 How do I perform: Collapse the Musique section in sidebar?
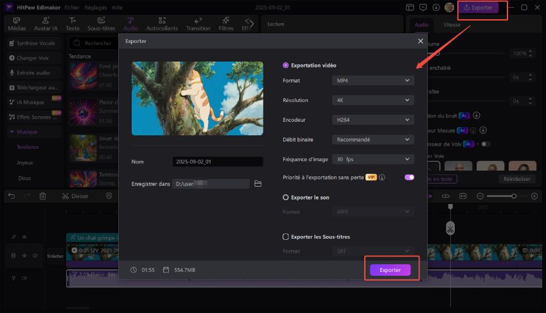(12, 132)
